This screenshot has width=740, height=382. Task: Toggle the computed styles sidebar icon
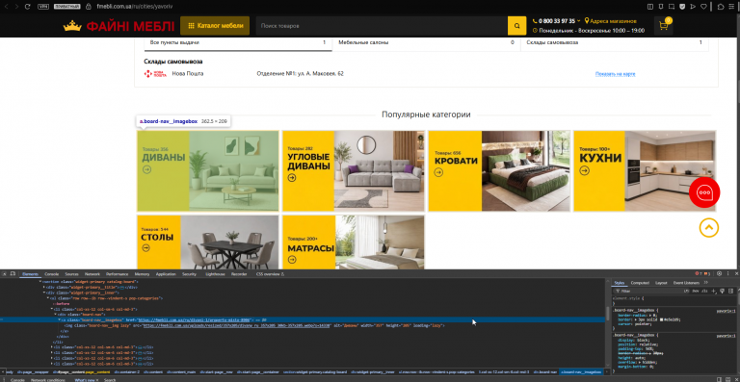pos(729,292)
